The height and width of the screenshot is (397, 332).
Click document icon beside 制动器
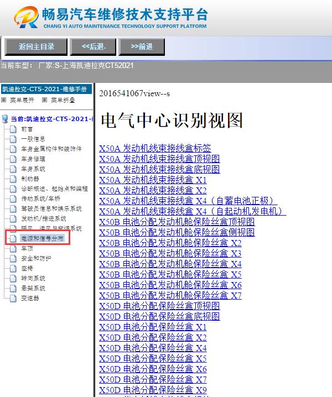point(13,179)
